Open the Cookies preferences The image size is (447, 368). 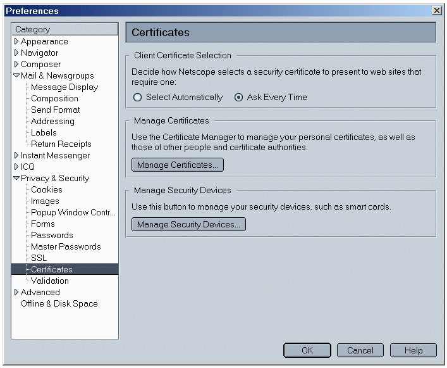(47, 190)
